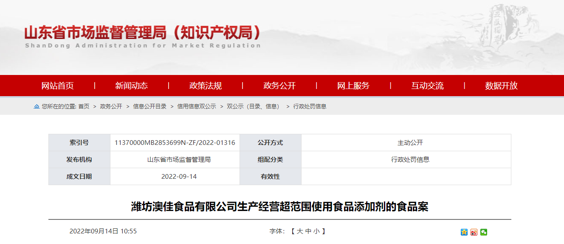The width and height of the screenshot is (564, 244).
Task: Click the 首页 breadcrumb link
Action: click(x=84, y=106)
